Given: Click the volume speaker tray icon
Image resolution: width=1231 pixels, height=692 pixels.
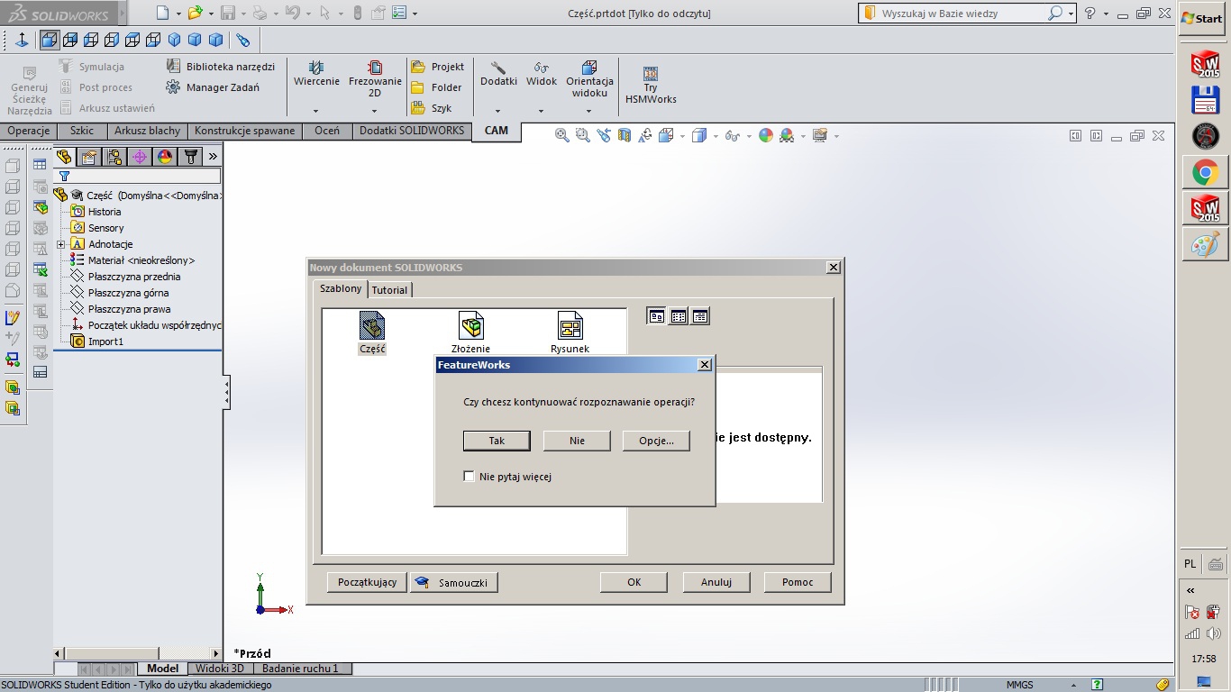Looking at the screenshot, I should pos(1214,633).
